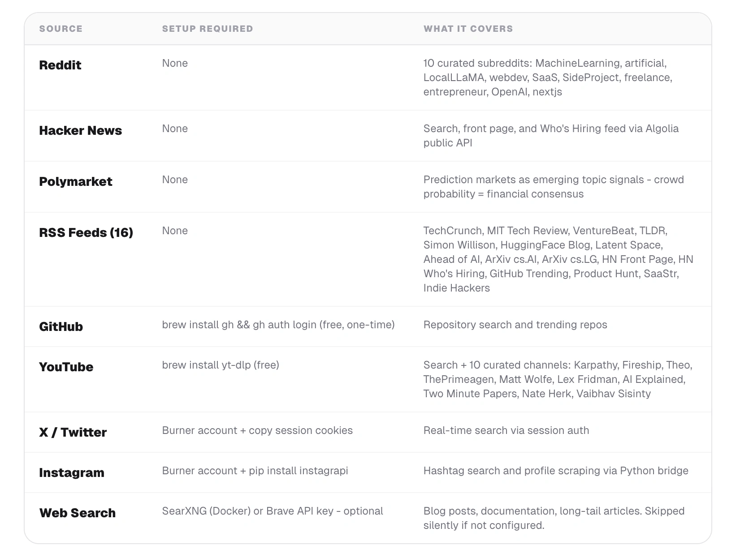Click the Instagram row title
The width and height of the screenshot is (736, 558).
71,472
